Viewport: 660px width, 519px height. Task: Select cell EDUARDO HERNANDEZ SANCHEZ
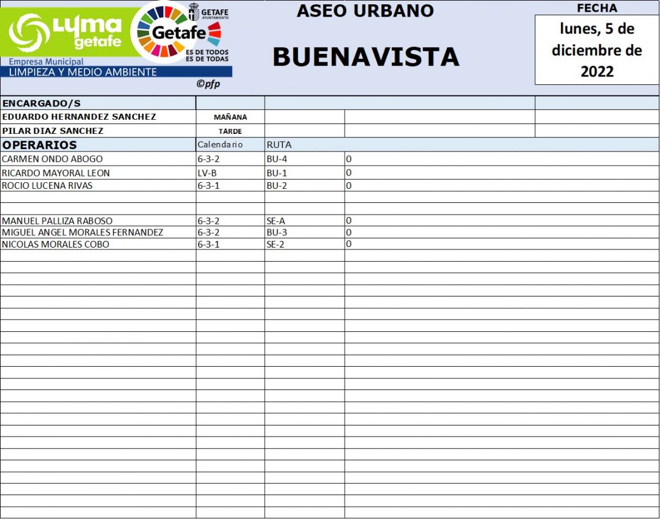(x=79, y=117)
